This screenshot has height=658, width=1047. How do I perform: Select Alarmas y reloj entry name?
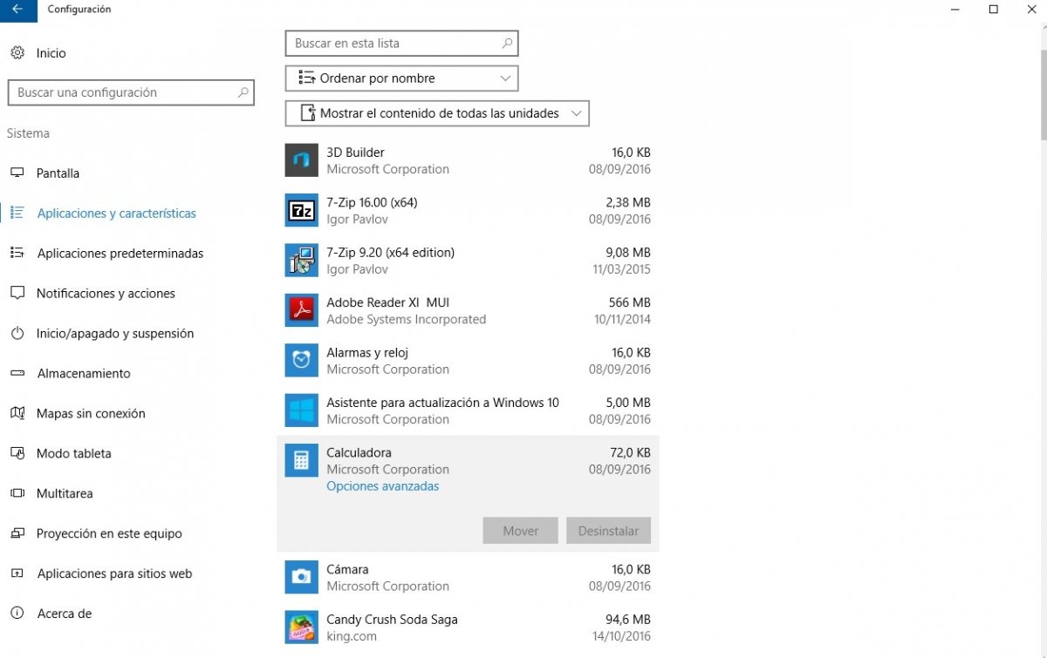click(367, 353)
